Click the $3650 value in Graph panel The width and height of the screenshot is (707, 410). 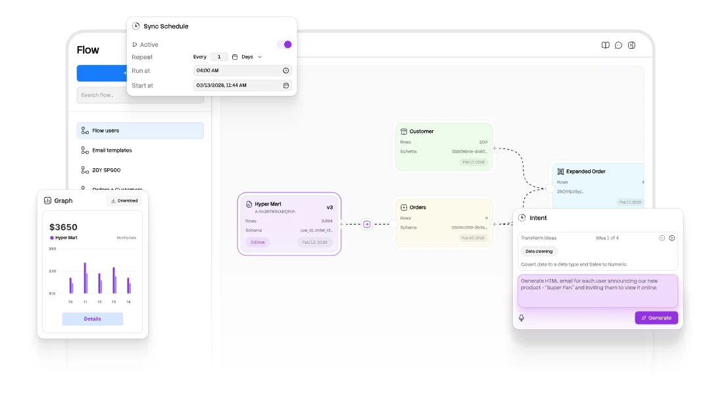63,227
